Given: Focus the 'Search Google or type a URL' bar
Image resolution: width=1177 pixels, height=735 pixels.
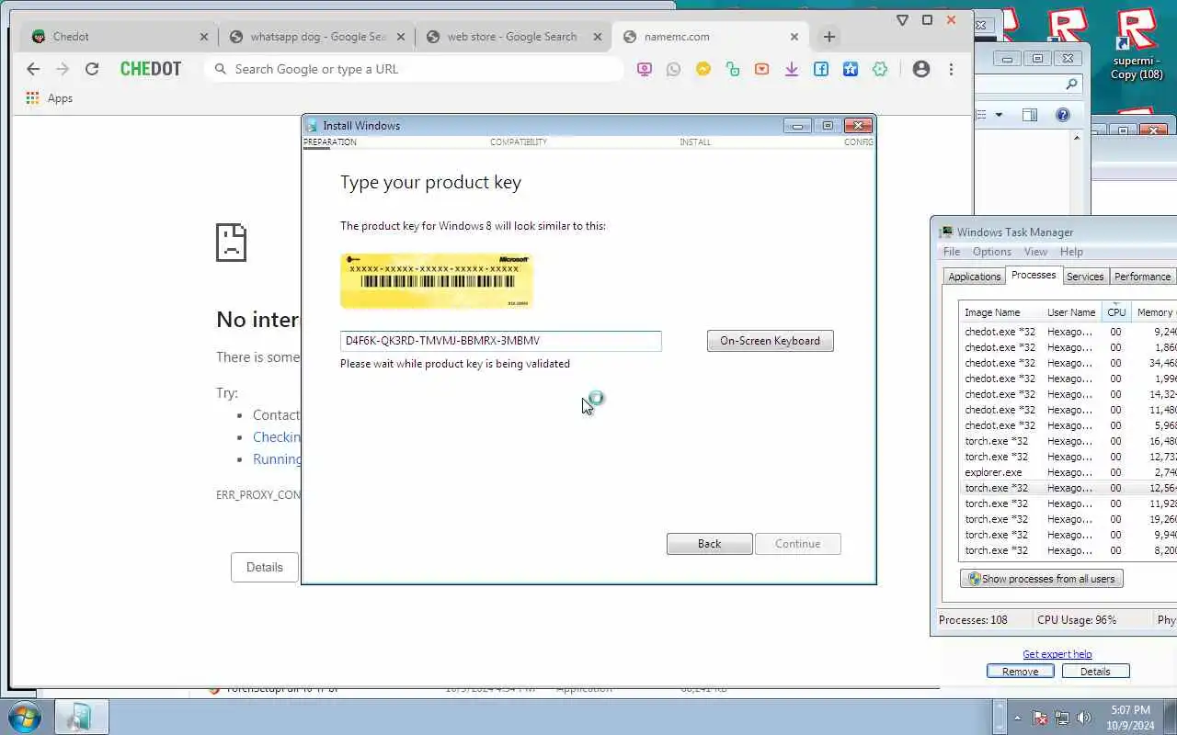Looking at the screenshot, I should pos(414,69).
